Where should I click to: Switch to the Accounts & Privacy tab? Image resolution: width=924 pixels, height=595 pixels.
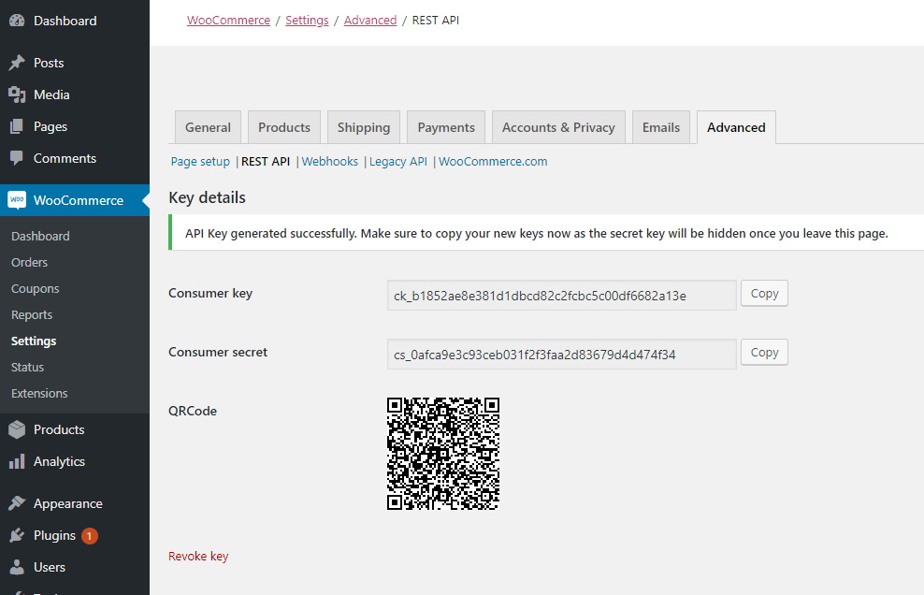coord(558,127)
